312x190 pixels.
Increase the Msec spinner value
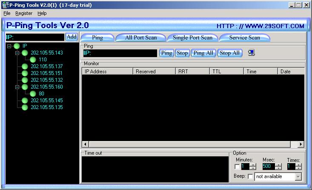tap(278, 165)
